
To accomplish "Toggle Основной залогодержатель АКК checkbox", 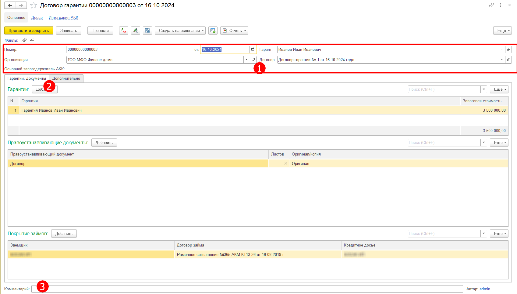I will [x=69, y=69].
